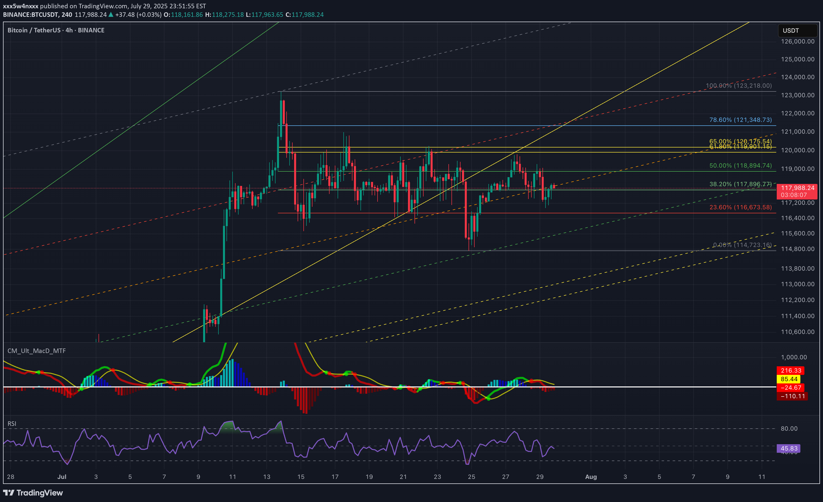Click the 112,200.00 price axis label

pyautogui.click(x=798, y=300)
